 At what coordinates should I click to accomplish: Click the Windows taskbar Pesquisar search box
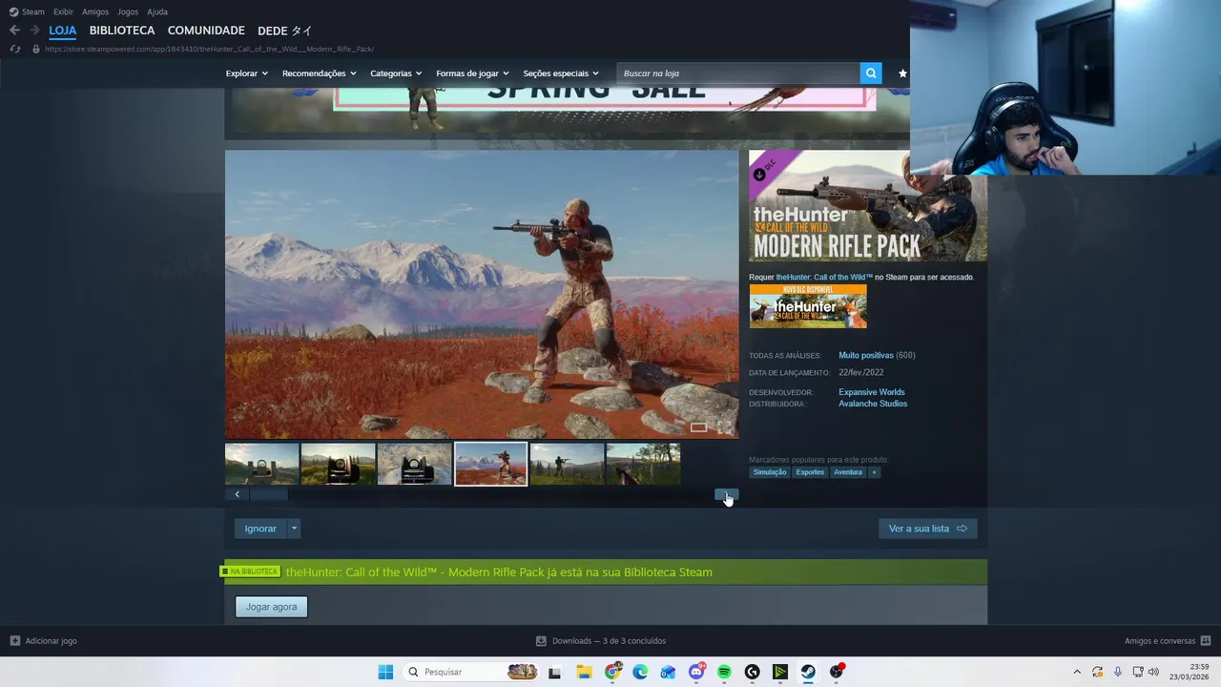[471, 672]
